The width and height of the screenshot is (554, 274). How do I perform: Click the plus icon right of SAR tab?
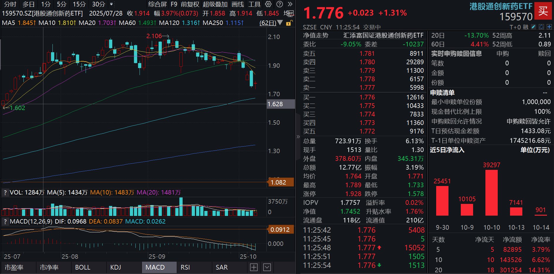(x=254, y=267)
